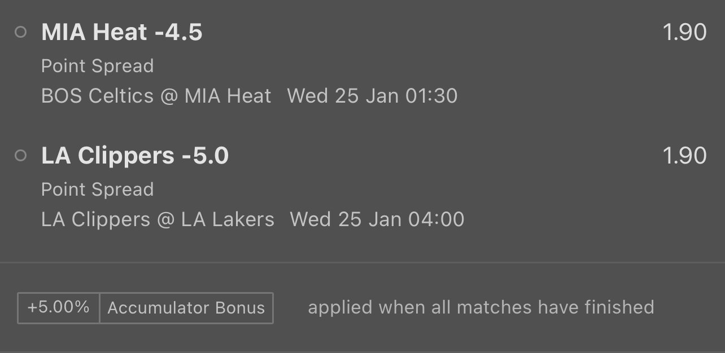Click LA Clippers in the Lakers matchup line
Viewport: 725px width, 353px height.
click(x=95, y=219)
